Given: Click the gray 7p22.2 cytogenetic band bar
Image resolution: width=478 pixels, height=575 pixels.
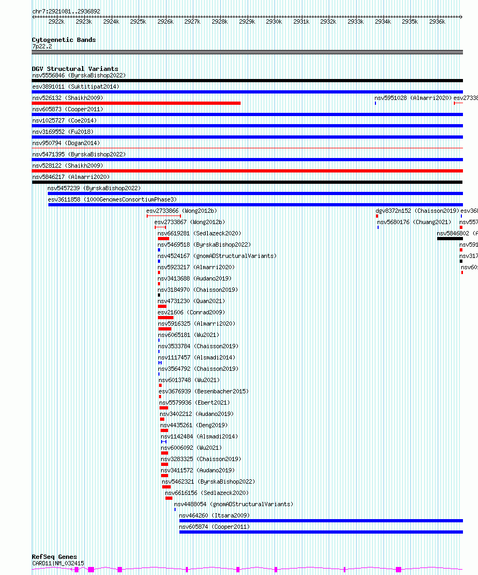Looking at the screenshot, I should coord(248,52).
